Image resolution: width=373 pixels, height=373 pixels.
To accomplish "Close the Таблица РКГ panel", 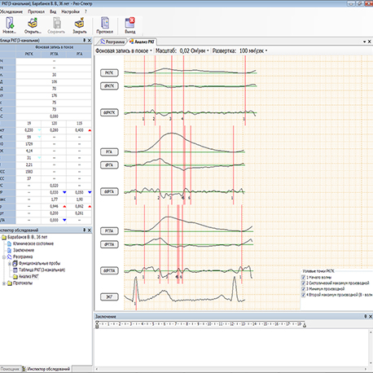I will tap(90, 40).
